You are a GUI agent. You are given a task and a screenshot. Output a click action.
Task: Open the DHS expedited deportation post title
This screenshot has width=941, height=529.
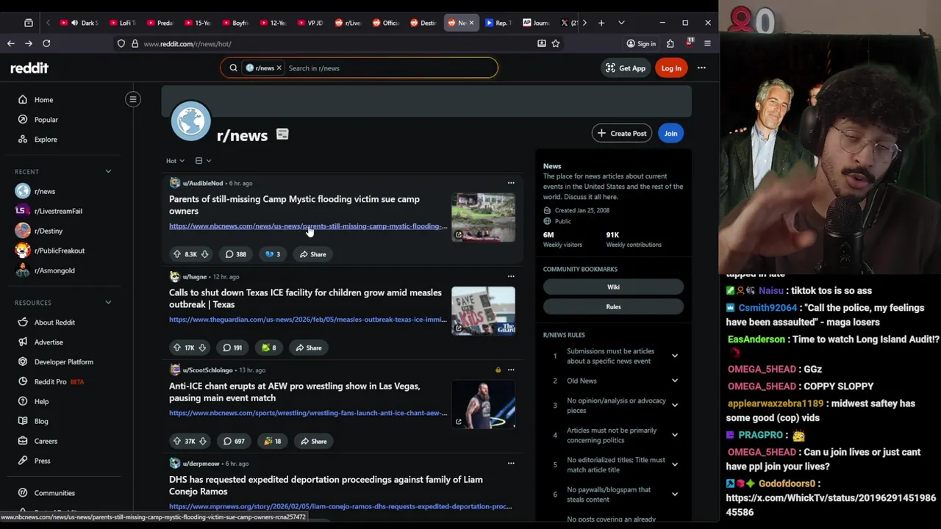point(326,486)
